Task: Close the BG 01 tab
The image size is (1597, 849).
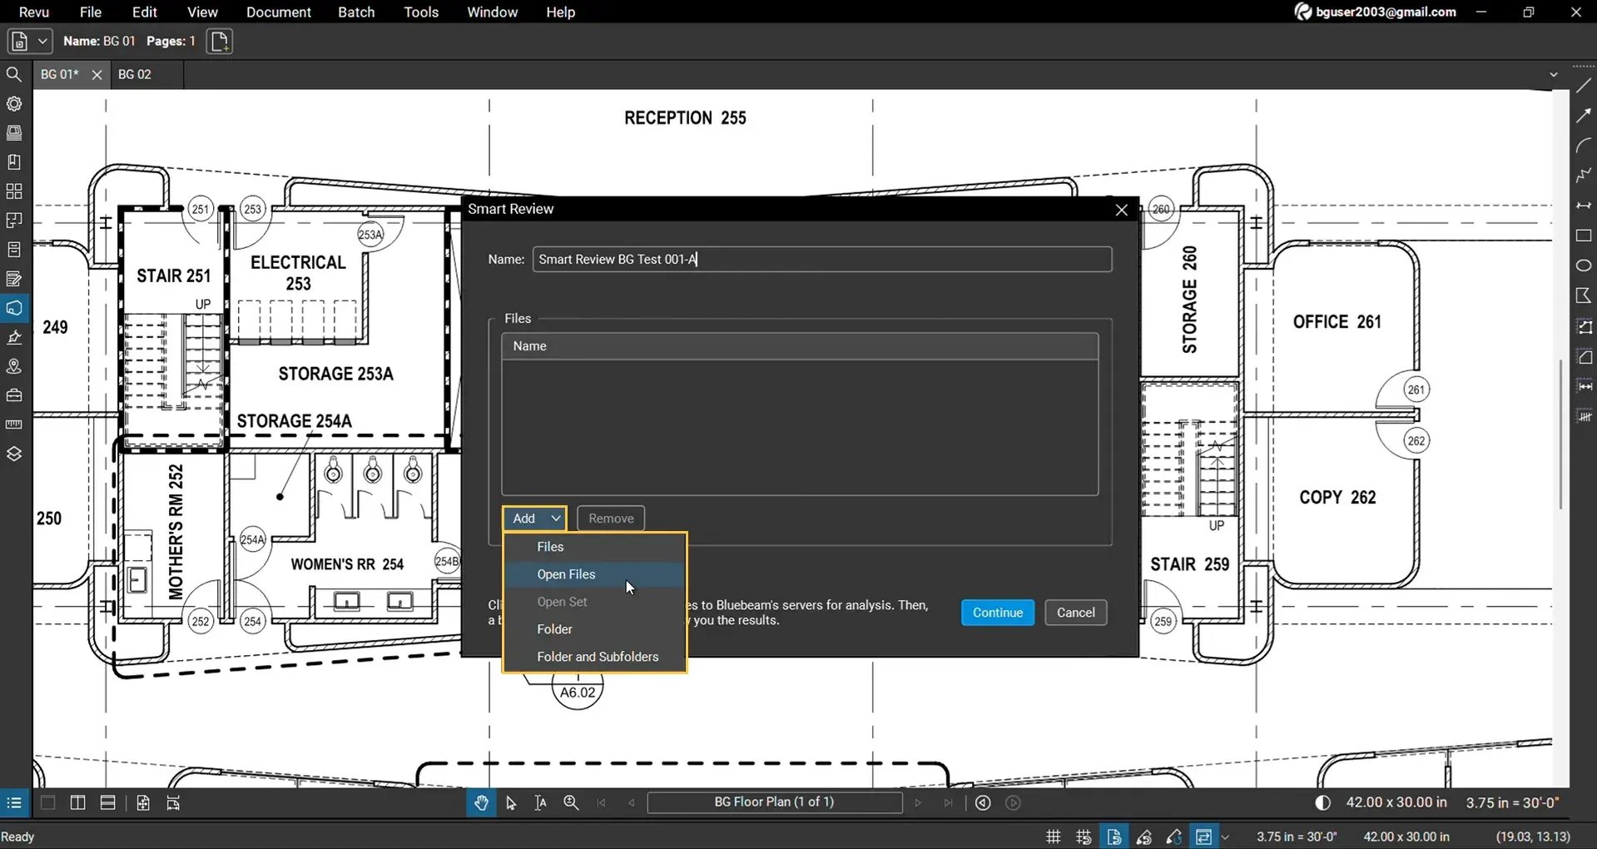Action: coord(97,75)
